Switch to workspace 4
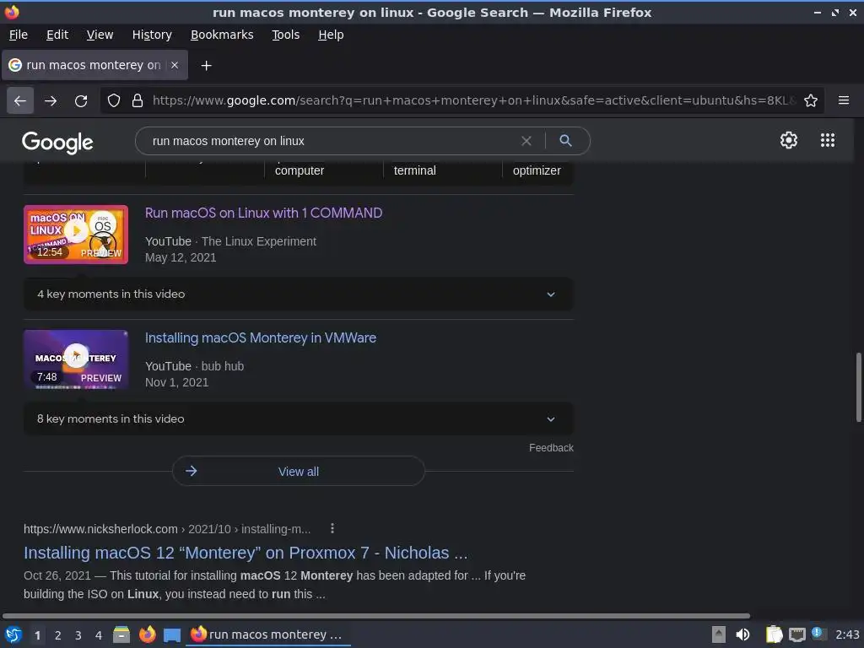 click(99, 635)
